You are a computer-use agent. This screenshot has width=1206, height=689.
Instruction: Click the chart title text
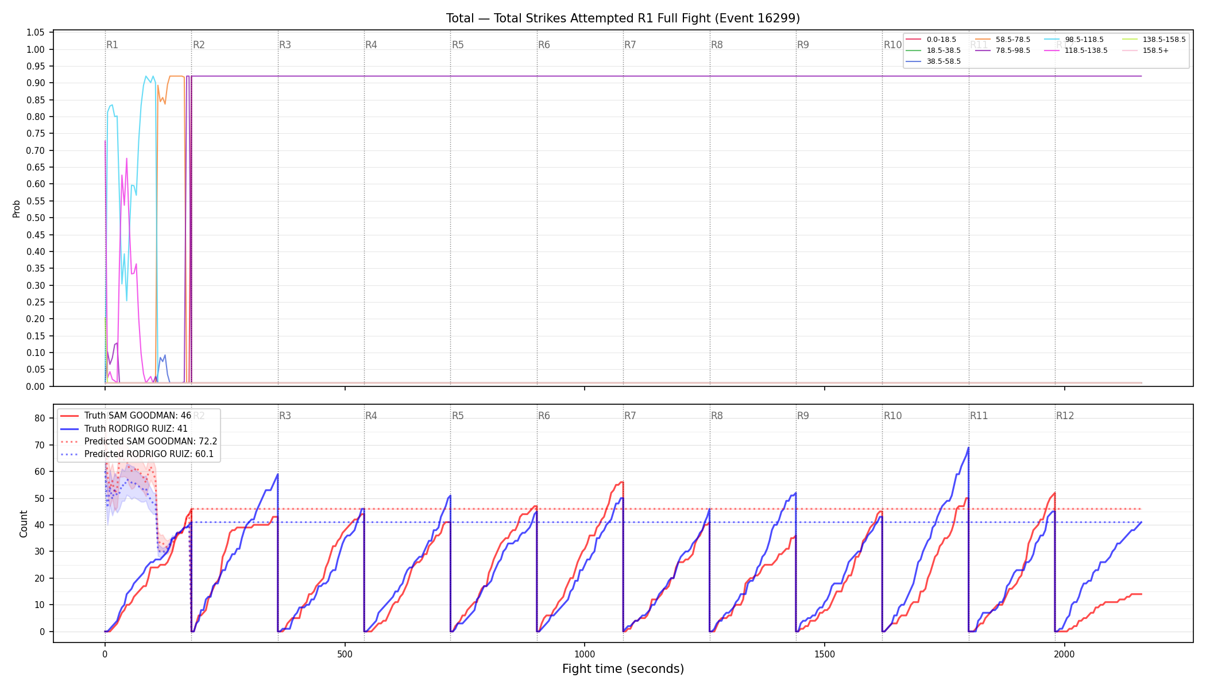[623, 18]
